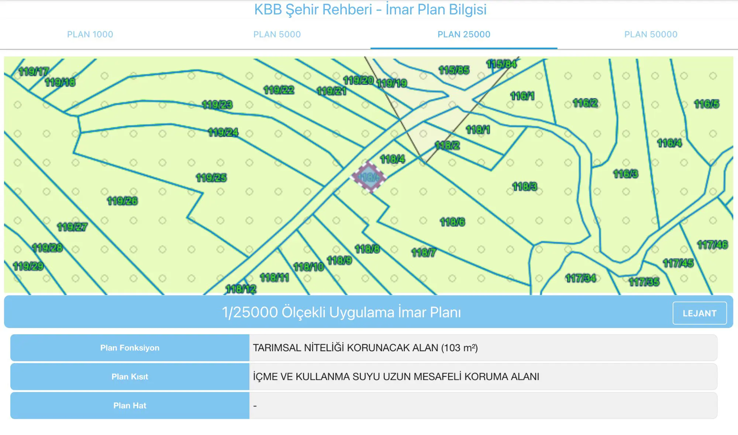Click parcel label 117/45 on the map

678,263
